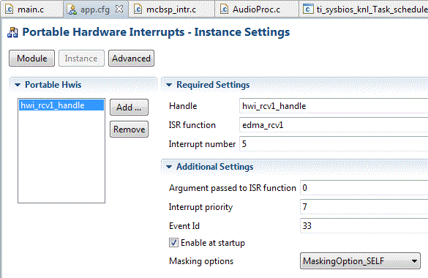Image resolution: width=428 pixels, height=278 pixels.
Task: Open the Advanced settings page
Action: 131,58
